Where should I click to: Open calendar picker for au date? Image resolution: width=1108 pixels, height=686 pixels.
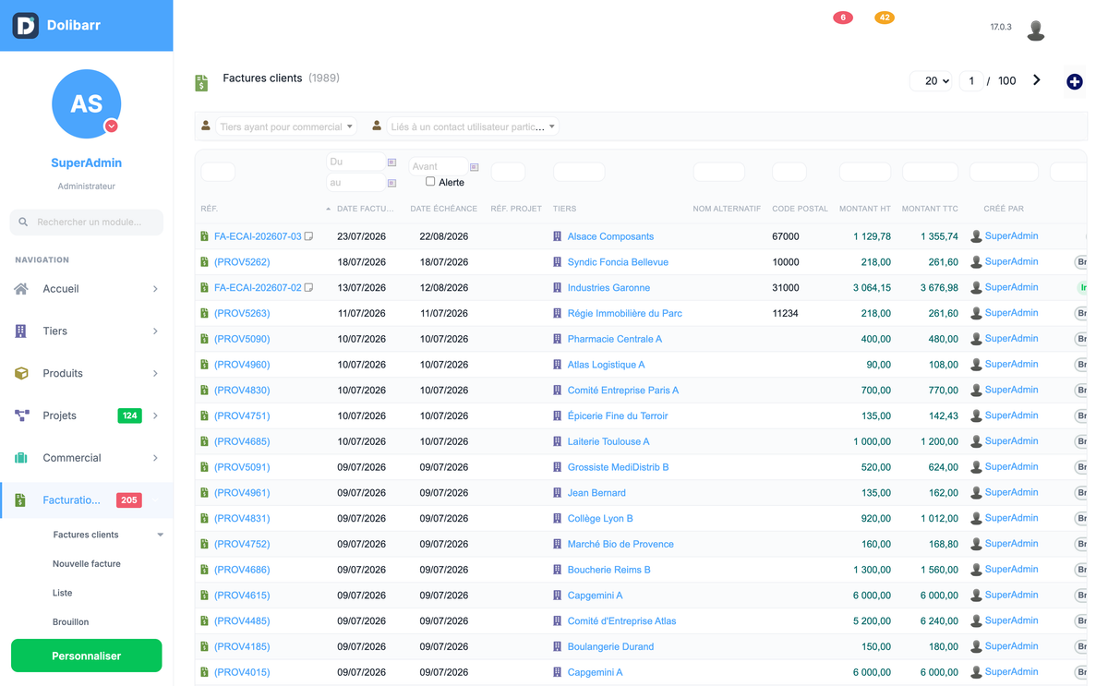(x=391, y=183)
